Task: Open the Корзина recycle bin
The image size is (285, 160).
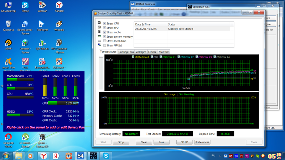Action: pyautogui.click(x=8, y=26)
